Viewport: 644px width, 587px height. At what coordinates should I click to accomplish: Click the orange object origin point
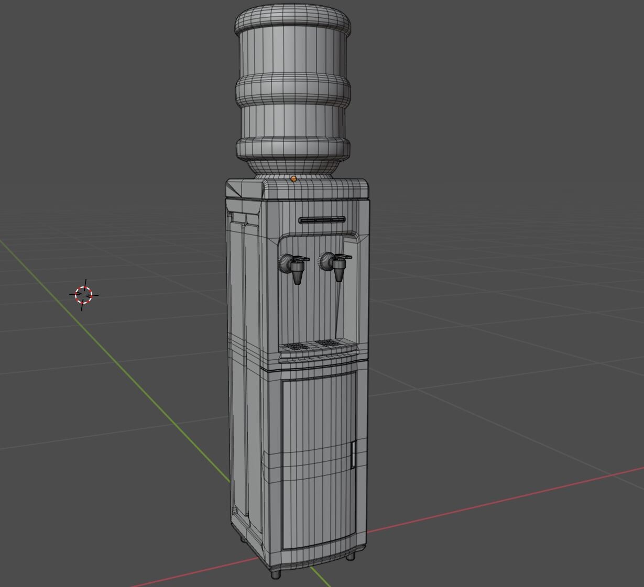(x=293, y=179)
